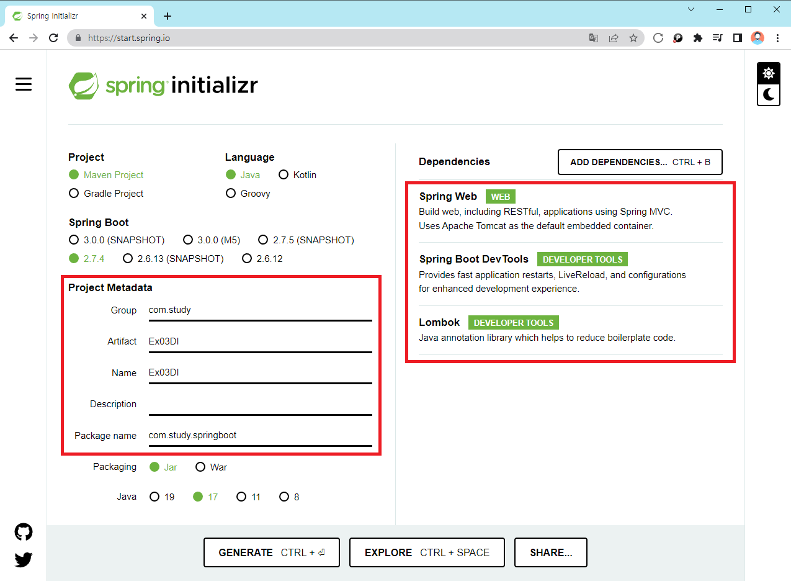Click the Package name input field
Viewport: 791px width, 581px height.
pyautogui.click(x=260, y=436)
